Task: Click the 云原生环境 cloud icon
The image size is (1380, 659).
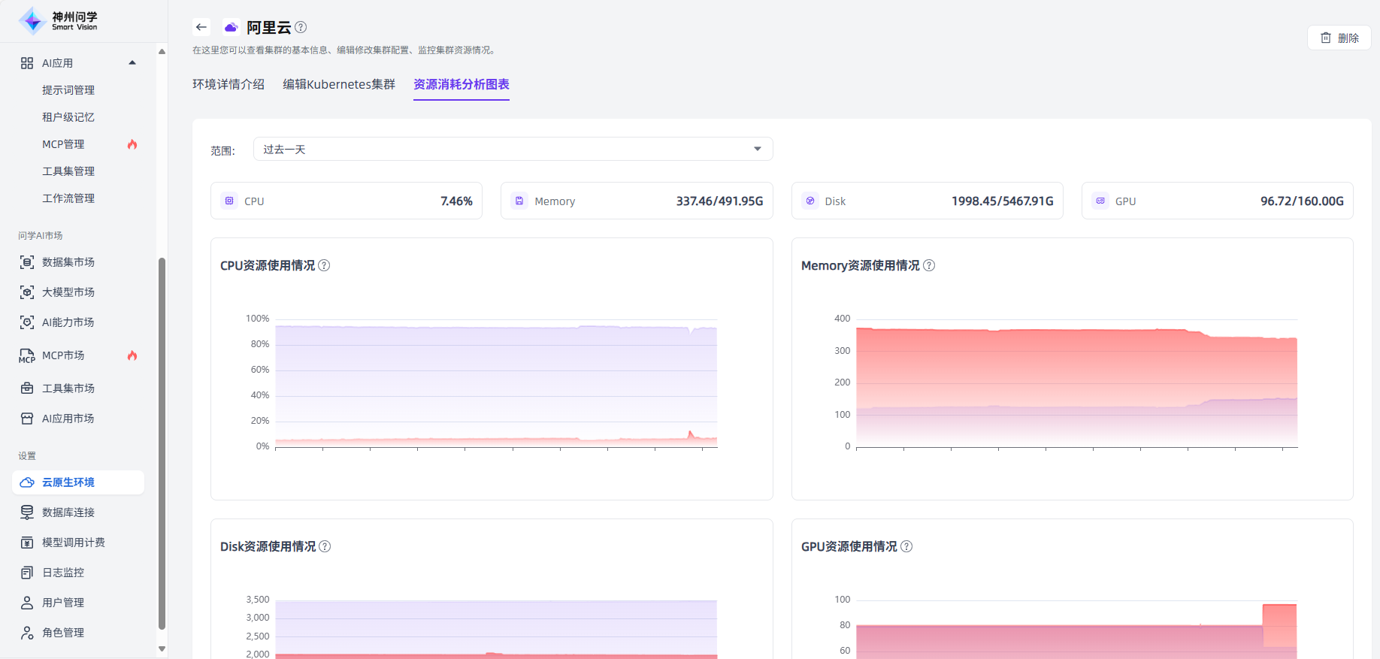Action: (27, 482)
